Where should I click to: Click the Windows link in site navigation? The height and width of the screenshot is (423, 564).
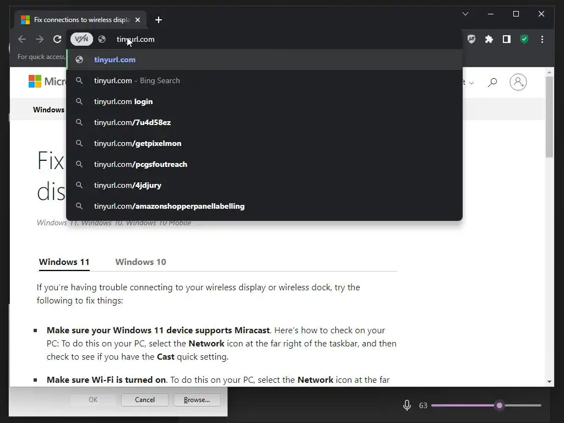tap(48, 110)
